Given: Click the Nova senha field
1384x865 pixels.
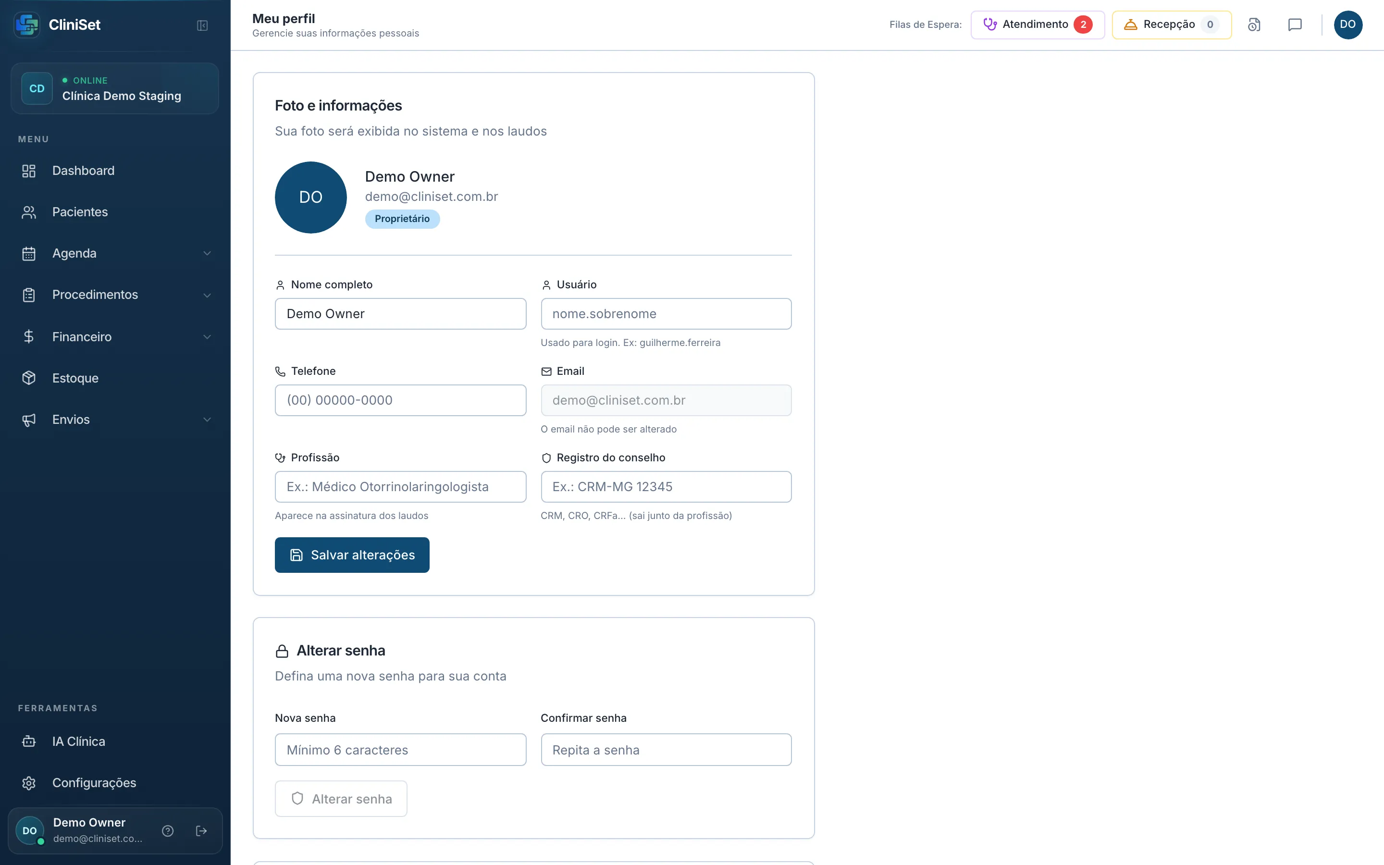Looking at the screenshot, I should pos(400,750).
